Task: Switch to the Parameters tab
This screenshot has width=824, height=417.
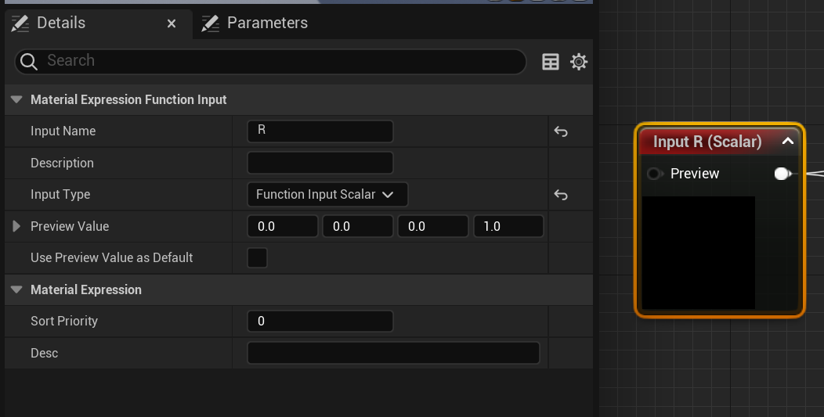Action: click(256, 23)
